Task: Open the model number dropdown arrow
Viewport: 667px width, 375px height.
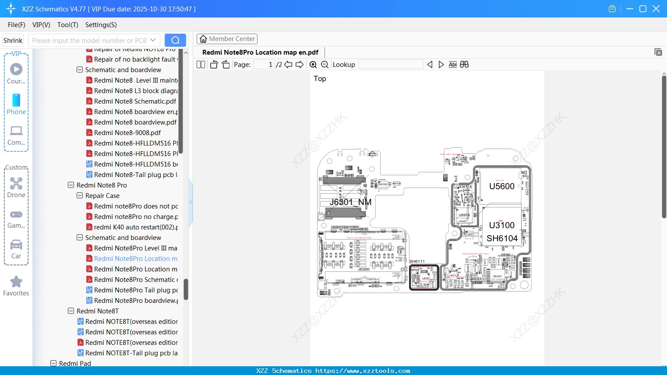Action: pyautogui.click(x=153, y=40)
